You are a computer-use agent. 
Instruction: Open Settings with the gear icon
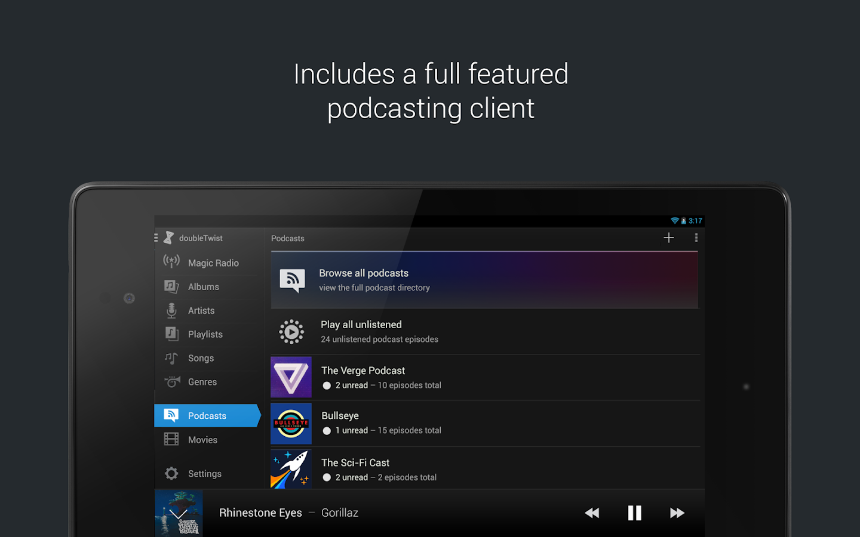point(172,474)
